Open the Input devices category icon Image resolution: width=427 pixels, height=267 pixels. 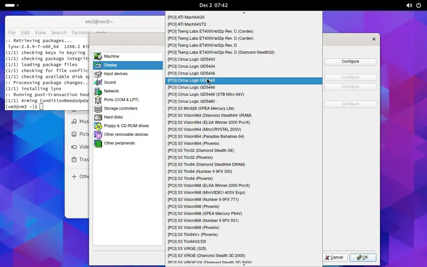pos(98,74)
